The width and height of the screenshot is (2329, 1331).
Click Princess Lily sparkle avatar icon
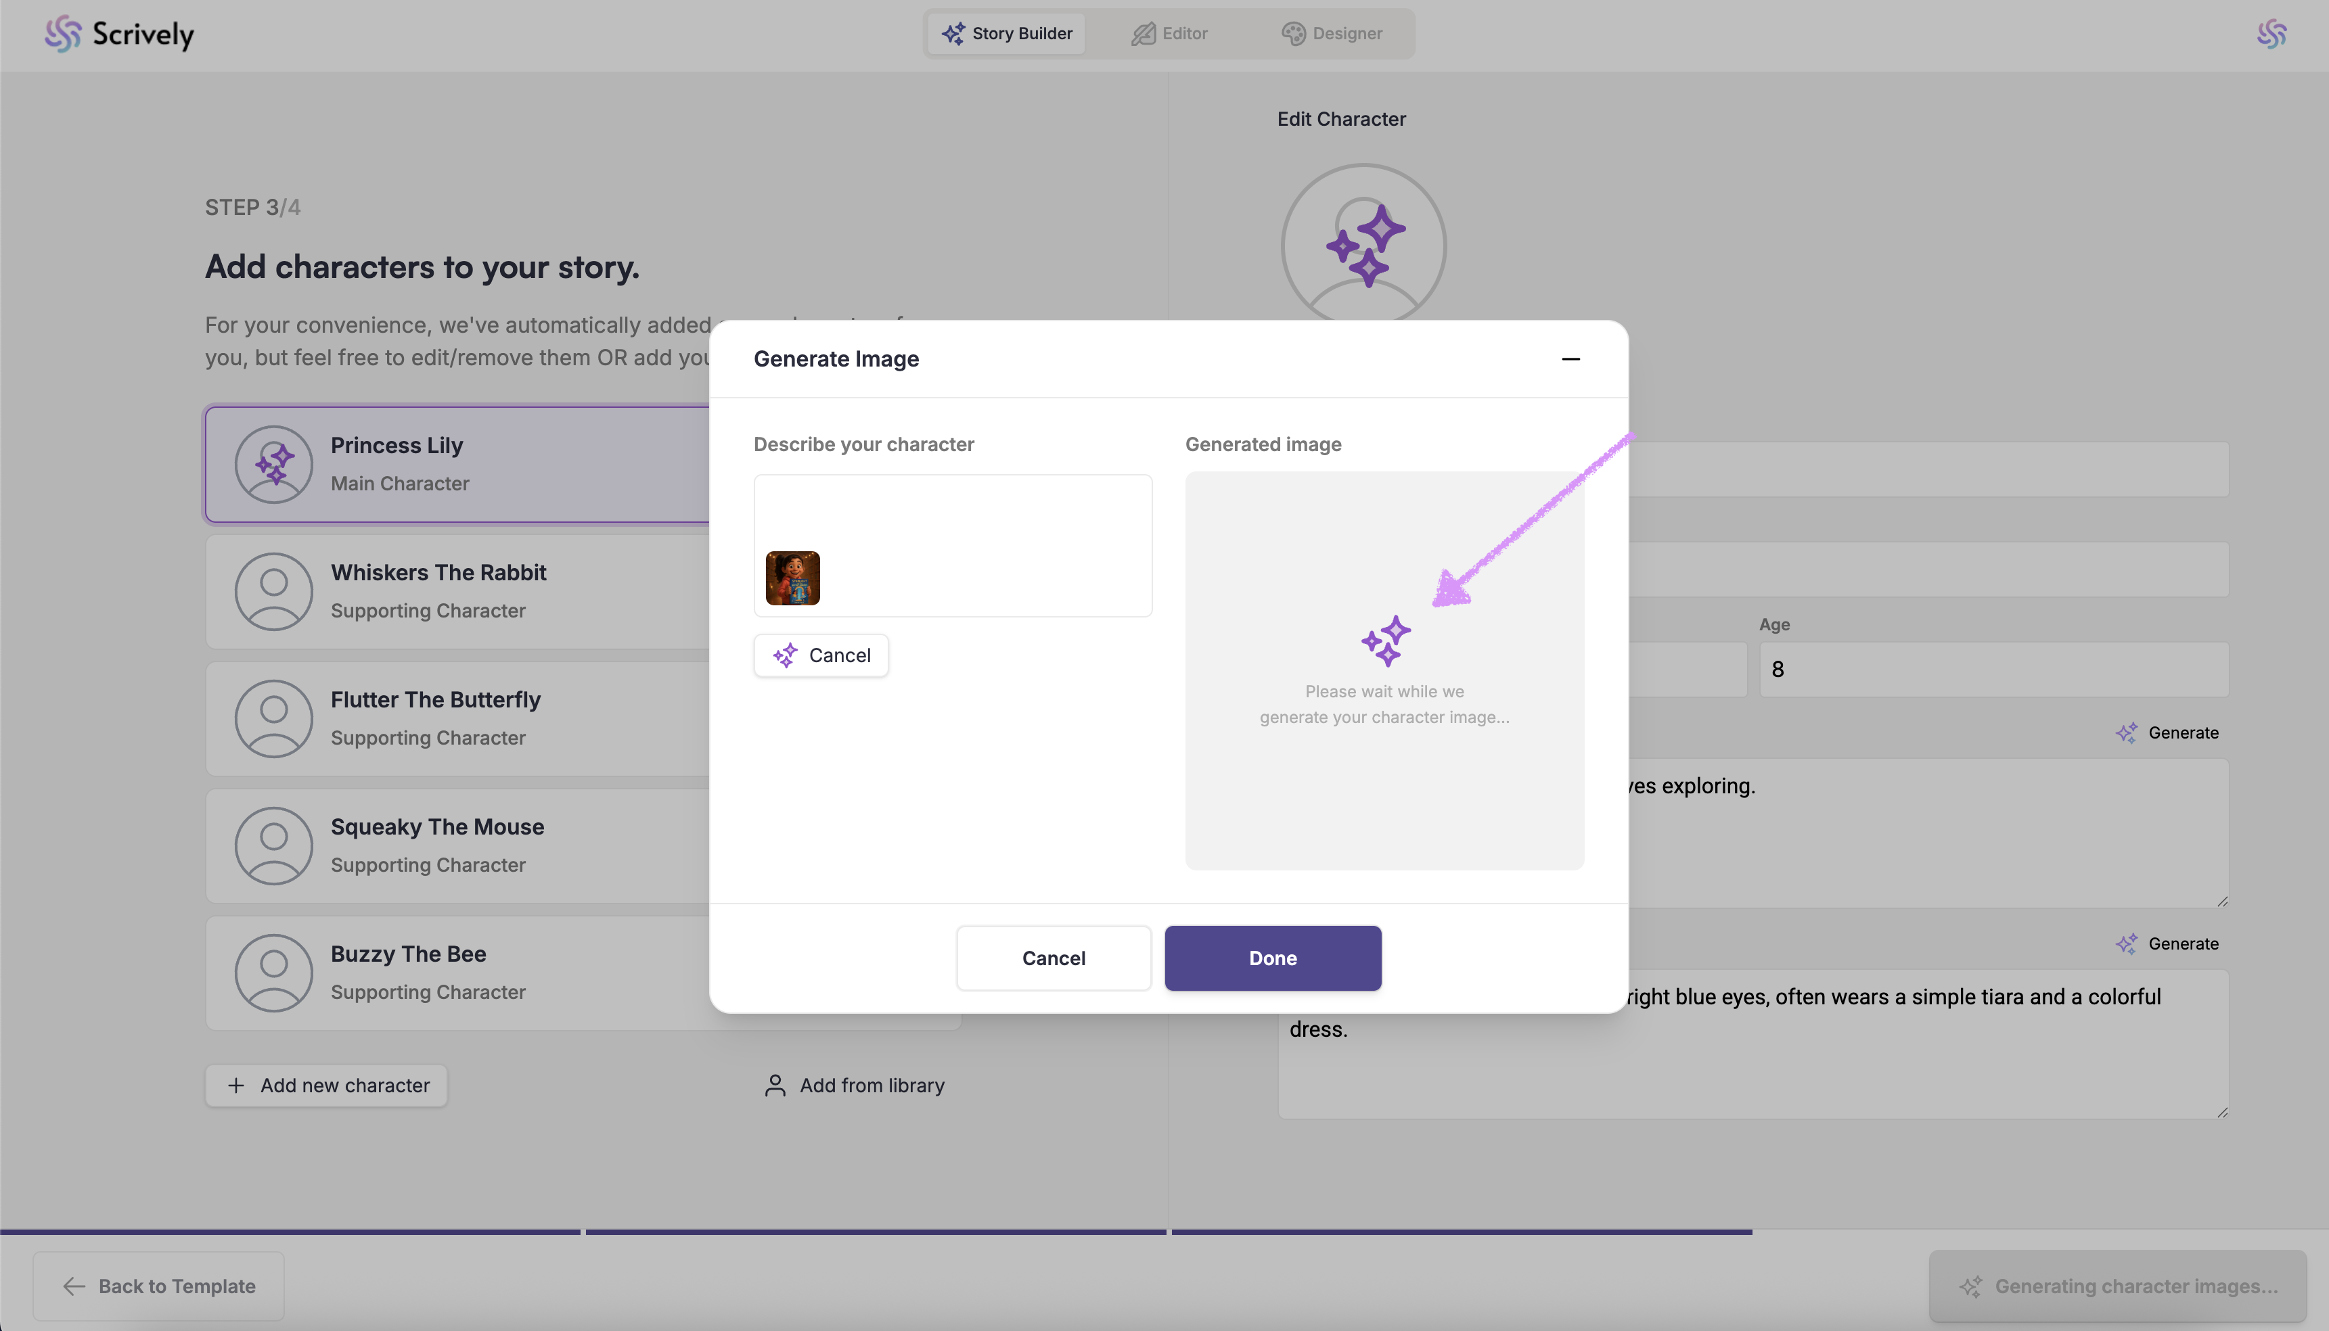click(273, 465)
